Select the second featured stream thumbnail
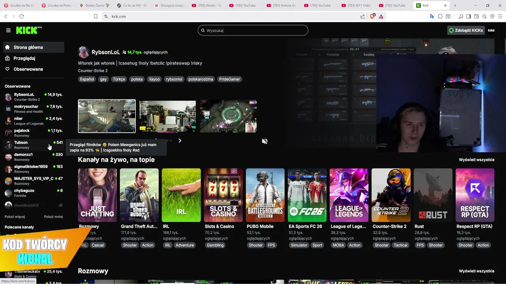Screen dimensions: 506x284 [x=167, y=116]
